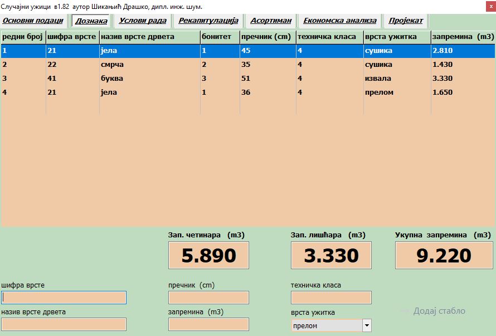The image size is (496, 336).
Task: Click the шифра врсте column header
Action: [72, 37]
